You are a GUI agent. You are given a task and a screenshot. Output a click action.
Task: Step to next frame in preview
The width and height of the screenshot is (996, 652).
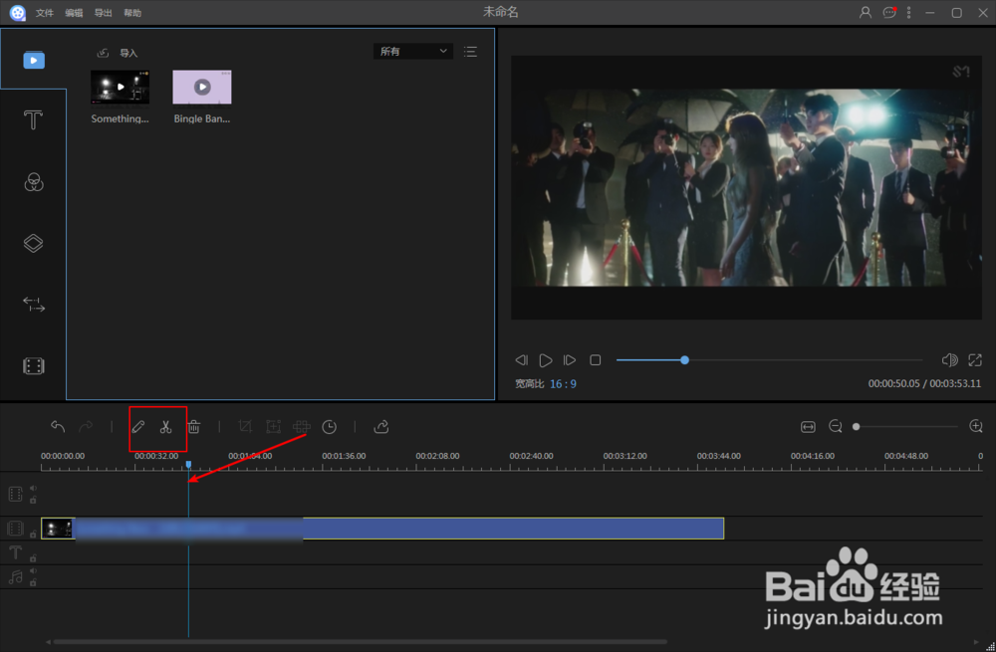[x=570, y=360]
